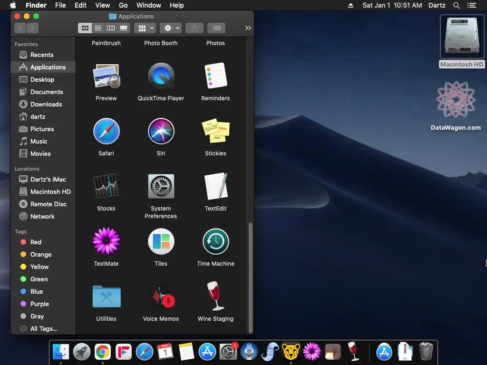This screenshot has width=487, height=365.
Task: Switch to list view
Action: [x=98, y=28]
